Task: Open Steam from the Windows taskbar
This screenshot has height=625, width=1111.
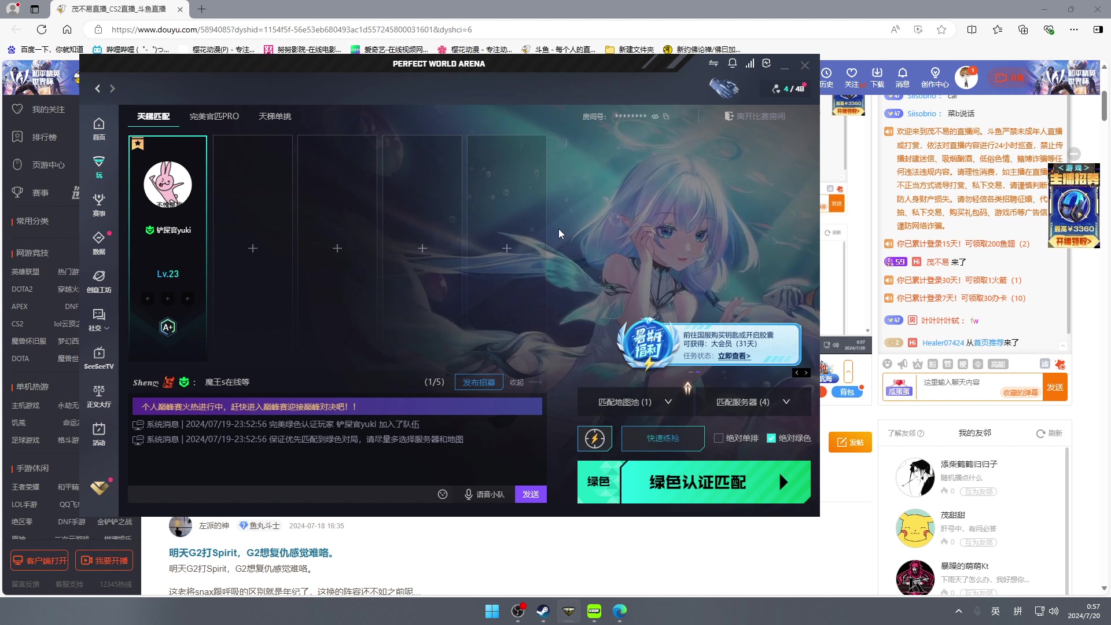Action: 543,611
